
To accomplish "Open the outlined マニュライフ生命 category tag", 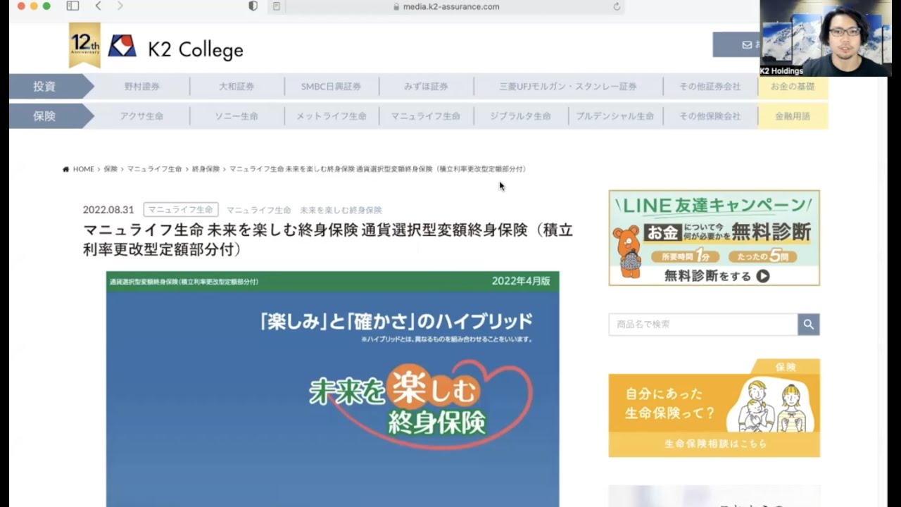I will [x=181, y=210].
